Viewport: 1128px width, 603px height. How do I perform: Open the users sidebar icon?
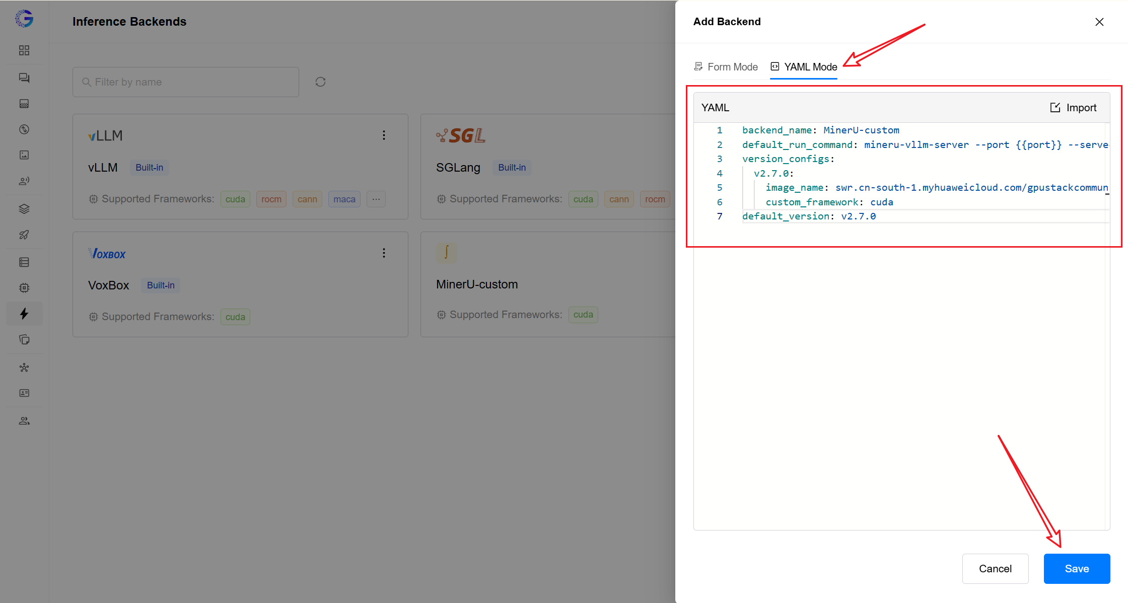[24, 421]
